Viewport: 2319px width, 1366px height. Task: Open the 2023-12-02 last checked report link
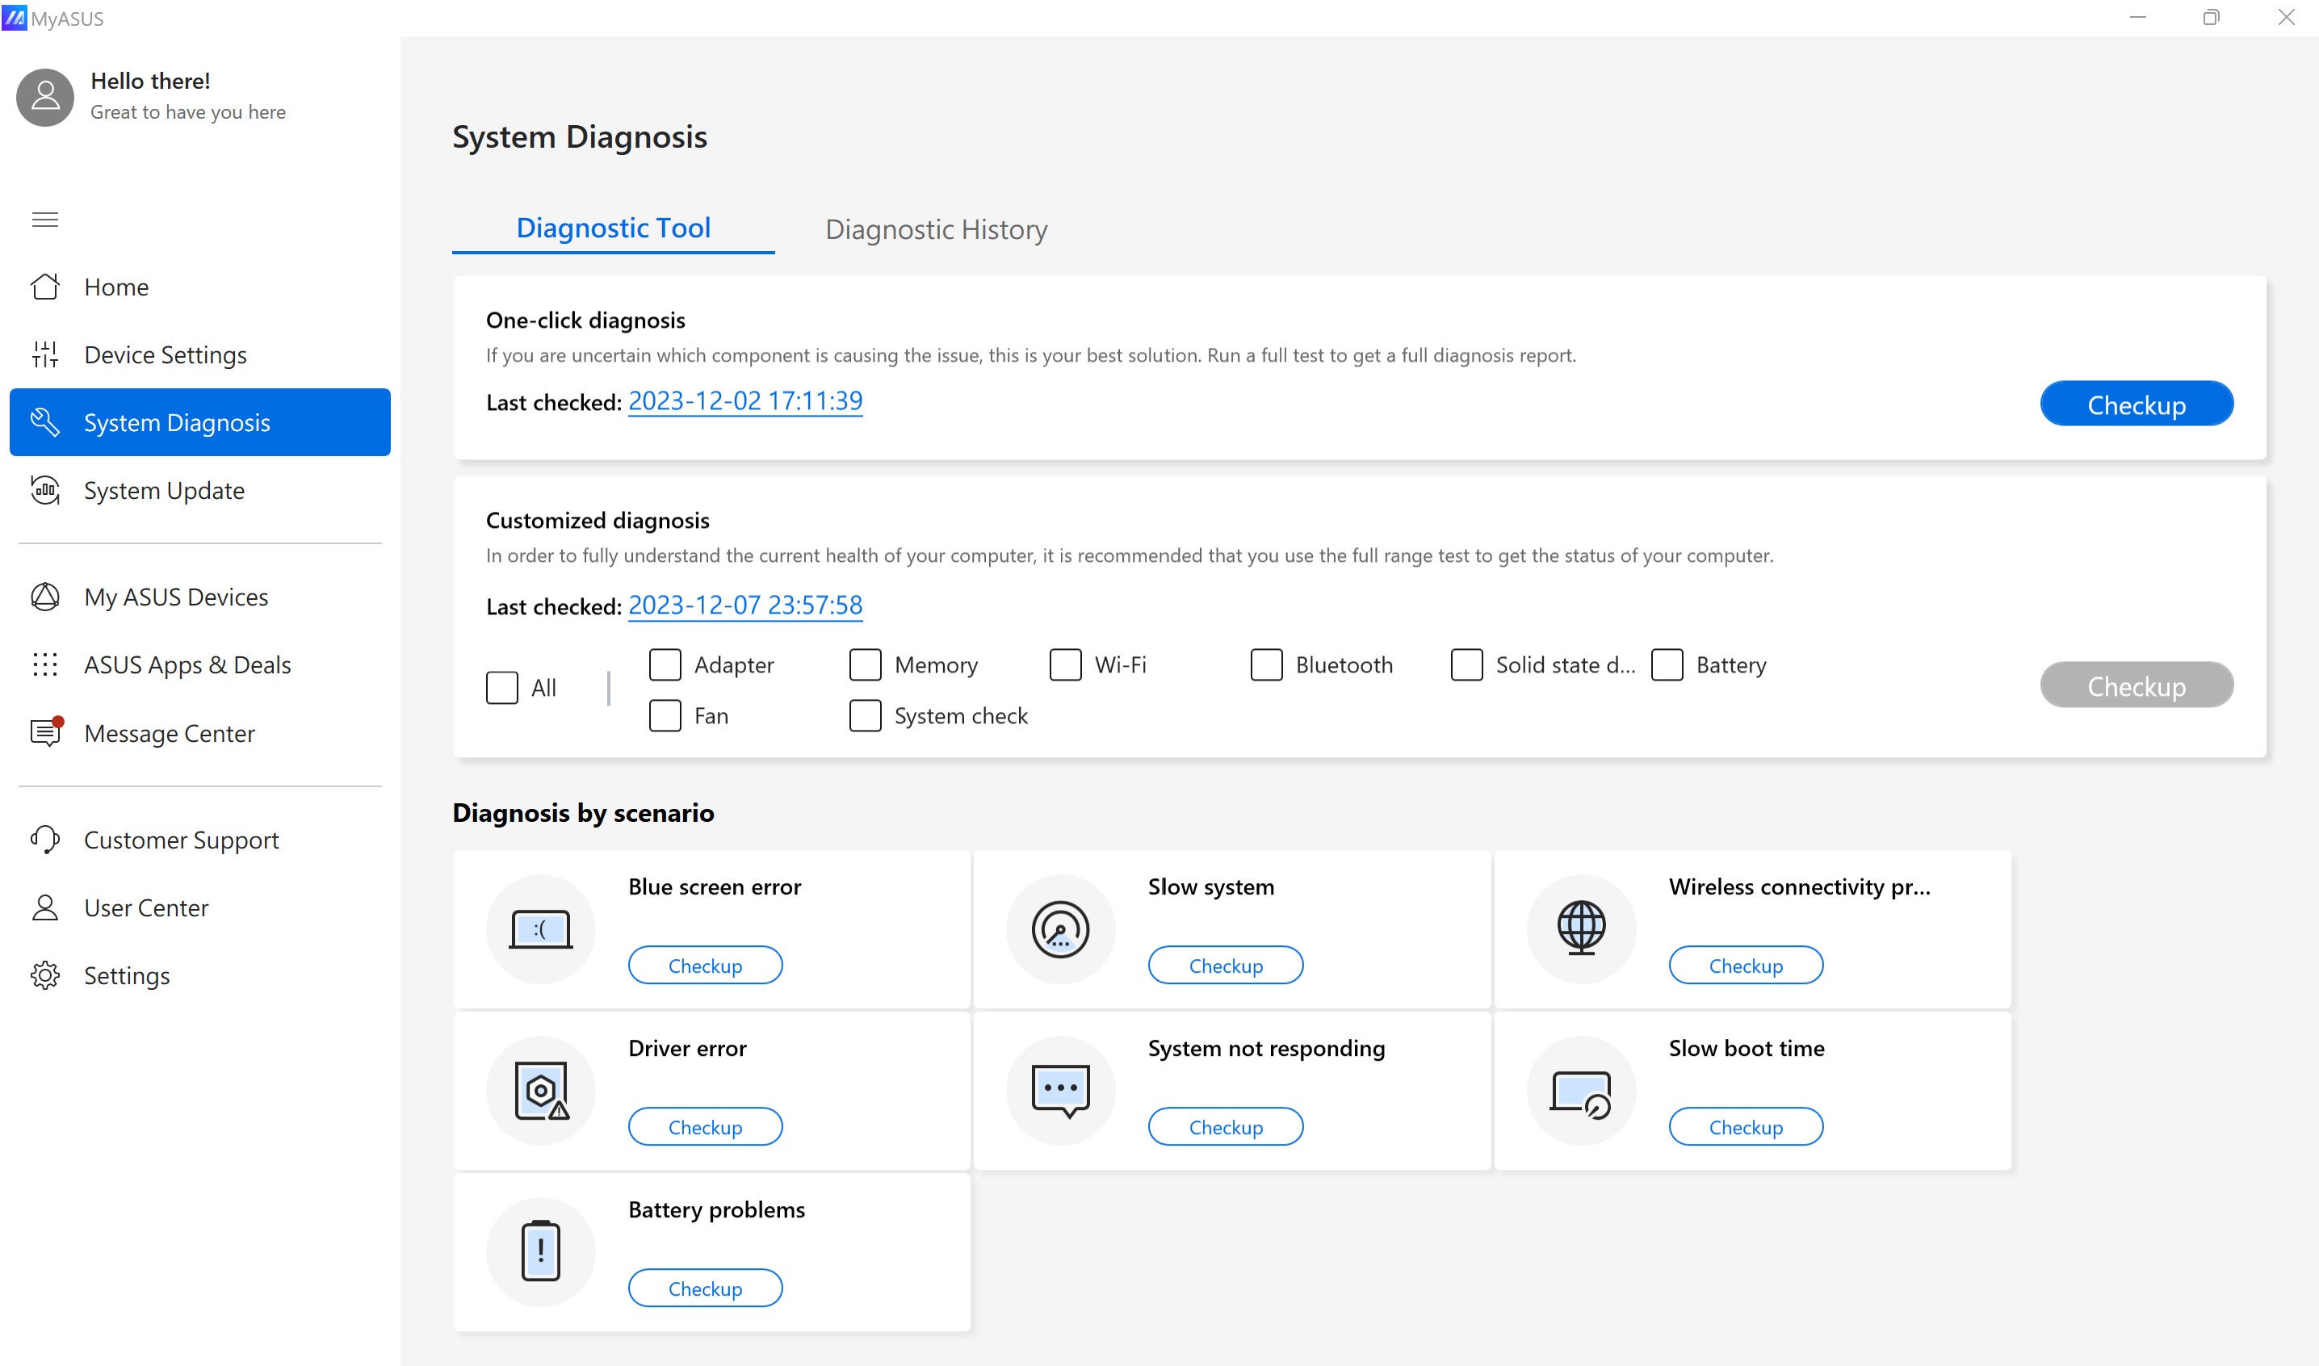(x=744, y=400)
